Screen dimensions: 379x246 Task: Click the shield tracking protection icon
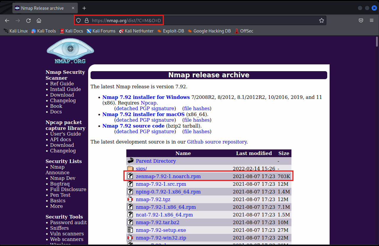pyautogui.click(x=78, y=20)
